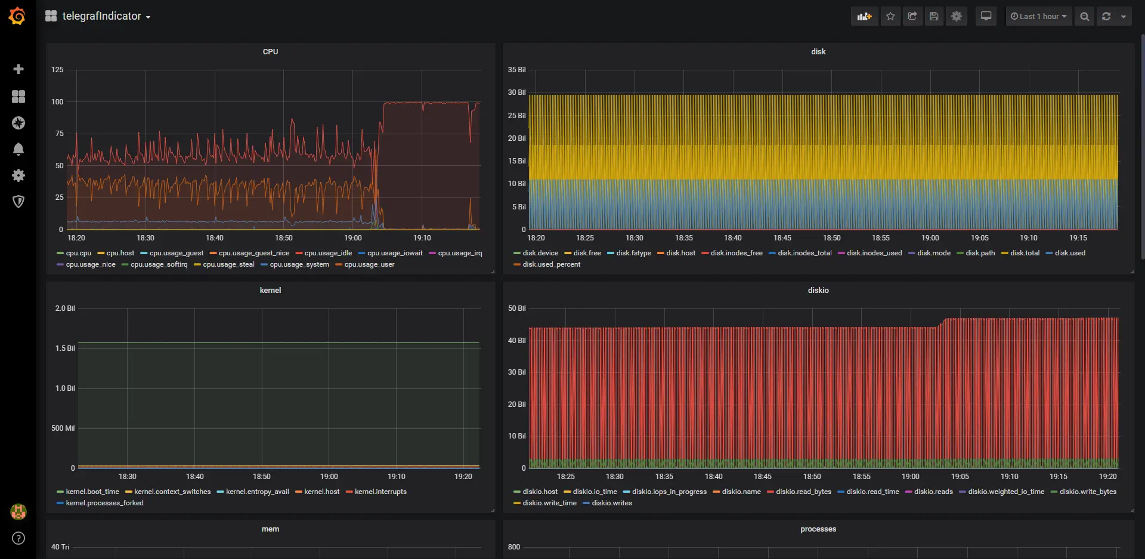Open the Dashboards grid icon in sidebar
Screen dimensions: 1145x559
coord(18,97)
